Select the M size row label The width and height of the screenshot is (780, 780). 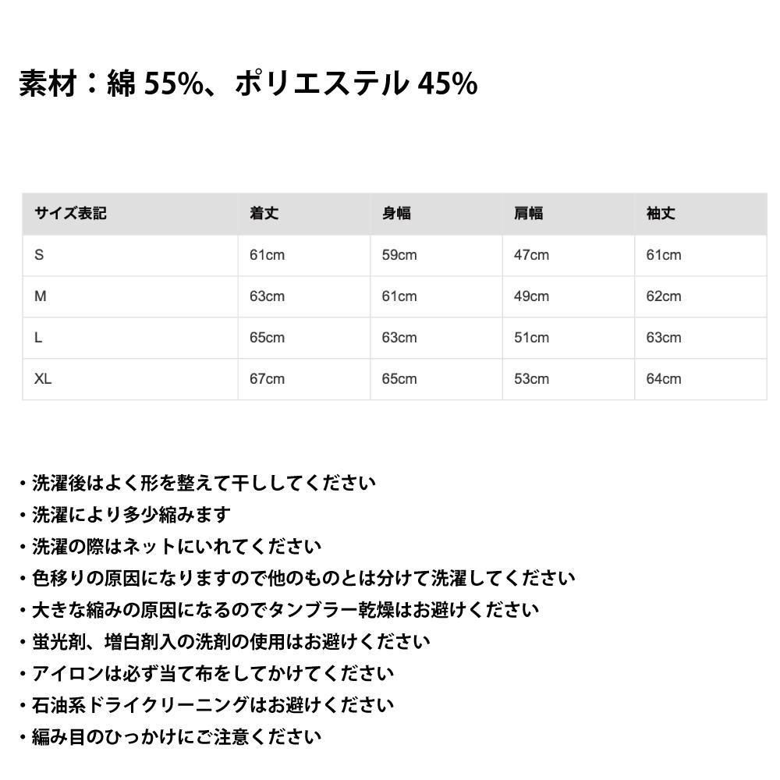[41, 296]
